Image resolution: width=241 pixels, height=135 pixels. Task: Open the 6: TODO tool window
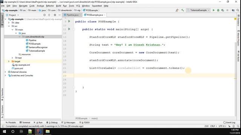tap(84, 123)
